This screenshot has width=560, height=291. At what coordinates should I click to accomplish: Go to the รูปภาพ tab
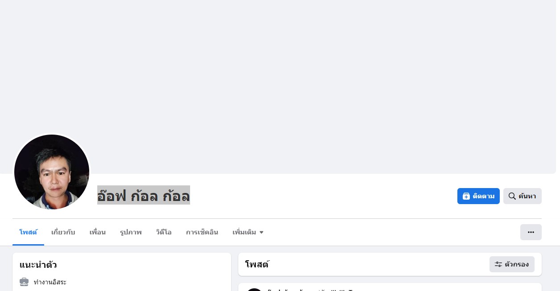click(131, 232)
